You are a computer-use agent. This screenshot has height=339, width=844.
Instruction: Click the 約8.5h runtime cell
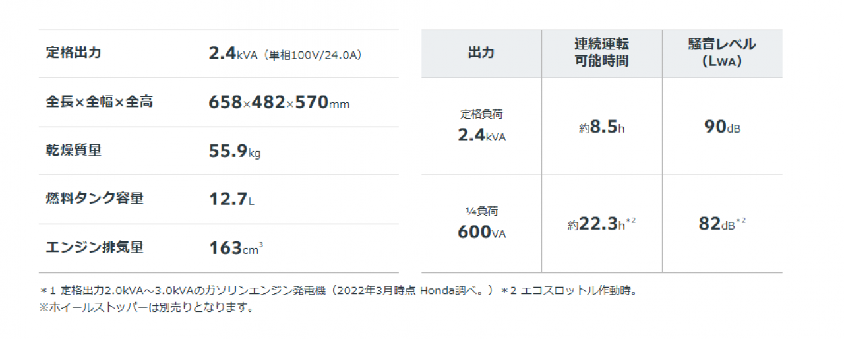point(601,128)
